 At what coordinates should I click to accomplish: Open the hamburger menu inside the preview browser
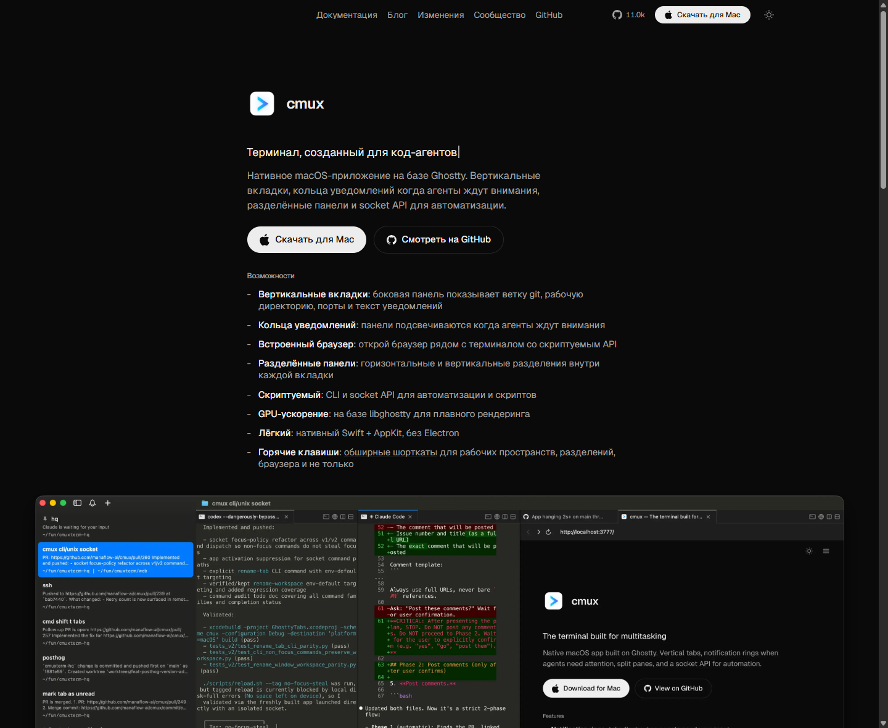(826, 551)
